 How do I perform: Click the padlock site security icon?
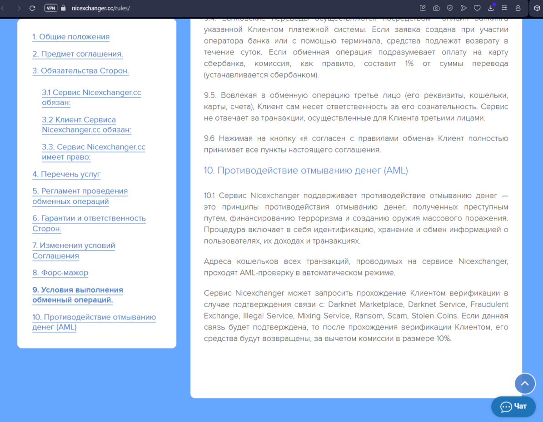pos(63,8)
